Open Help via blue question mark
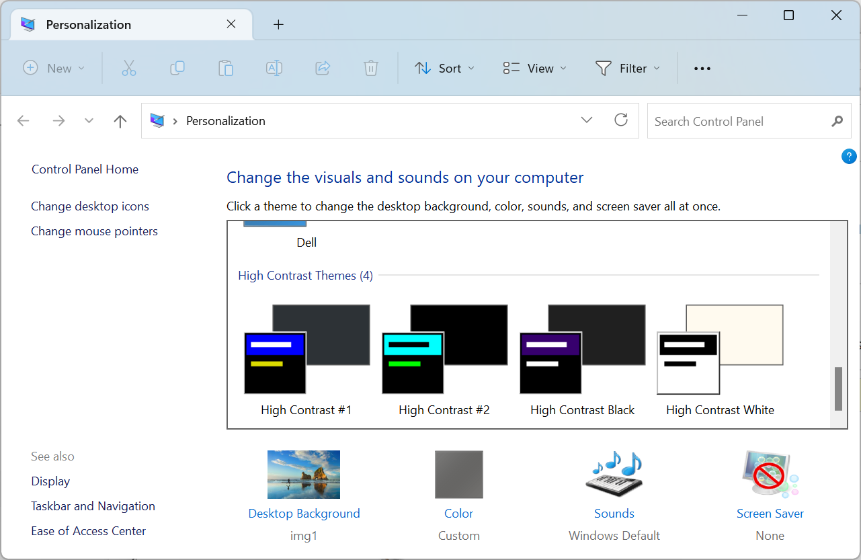Image resolution: width=861 pixels, height=560 pixels. (849, 157)
